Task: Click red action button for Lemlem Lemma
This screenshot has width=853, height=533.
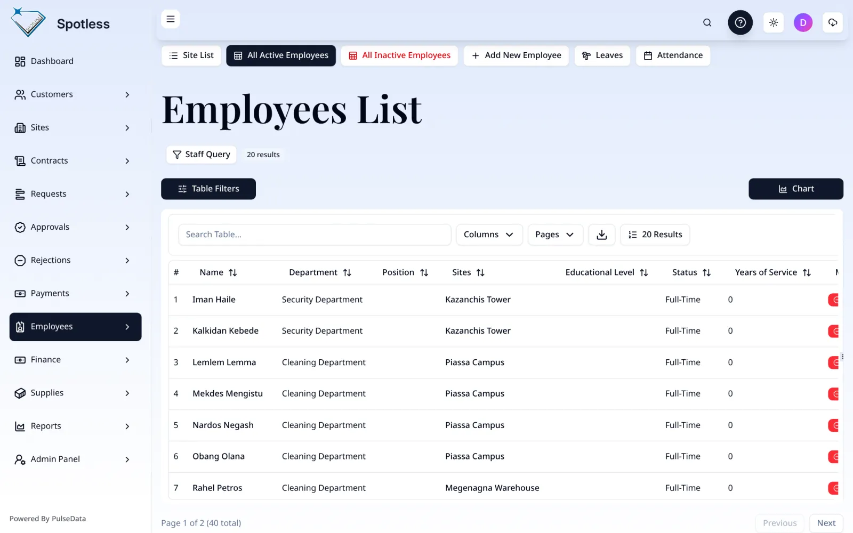Action: 833,363
